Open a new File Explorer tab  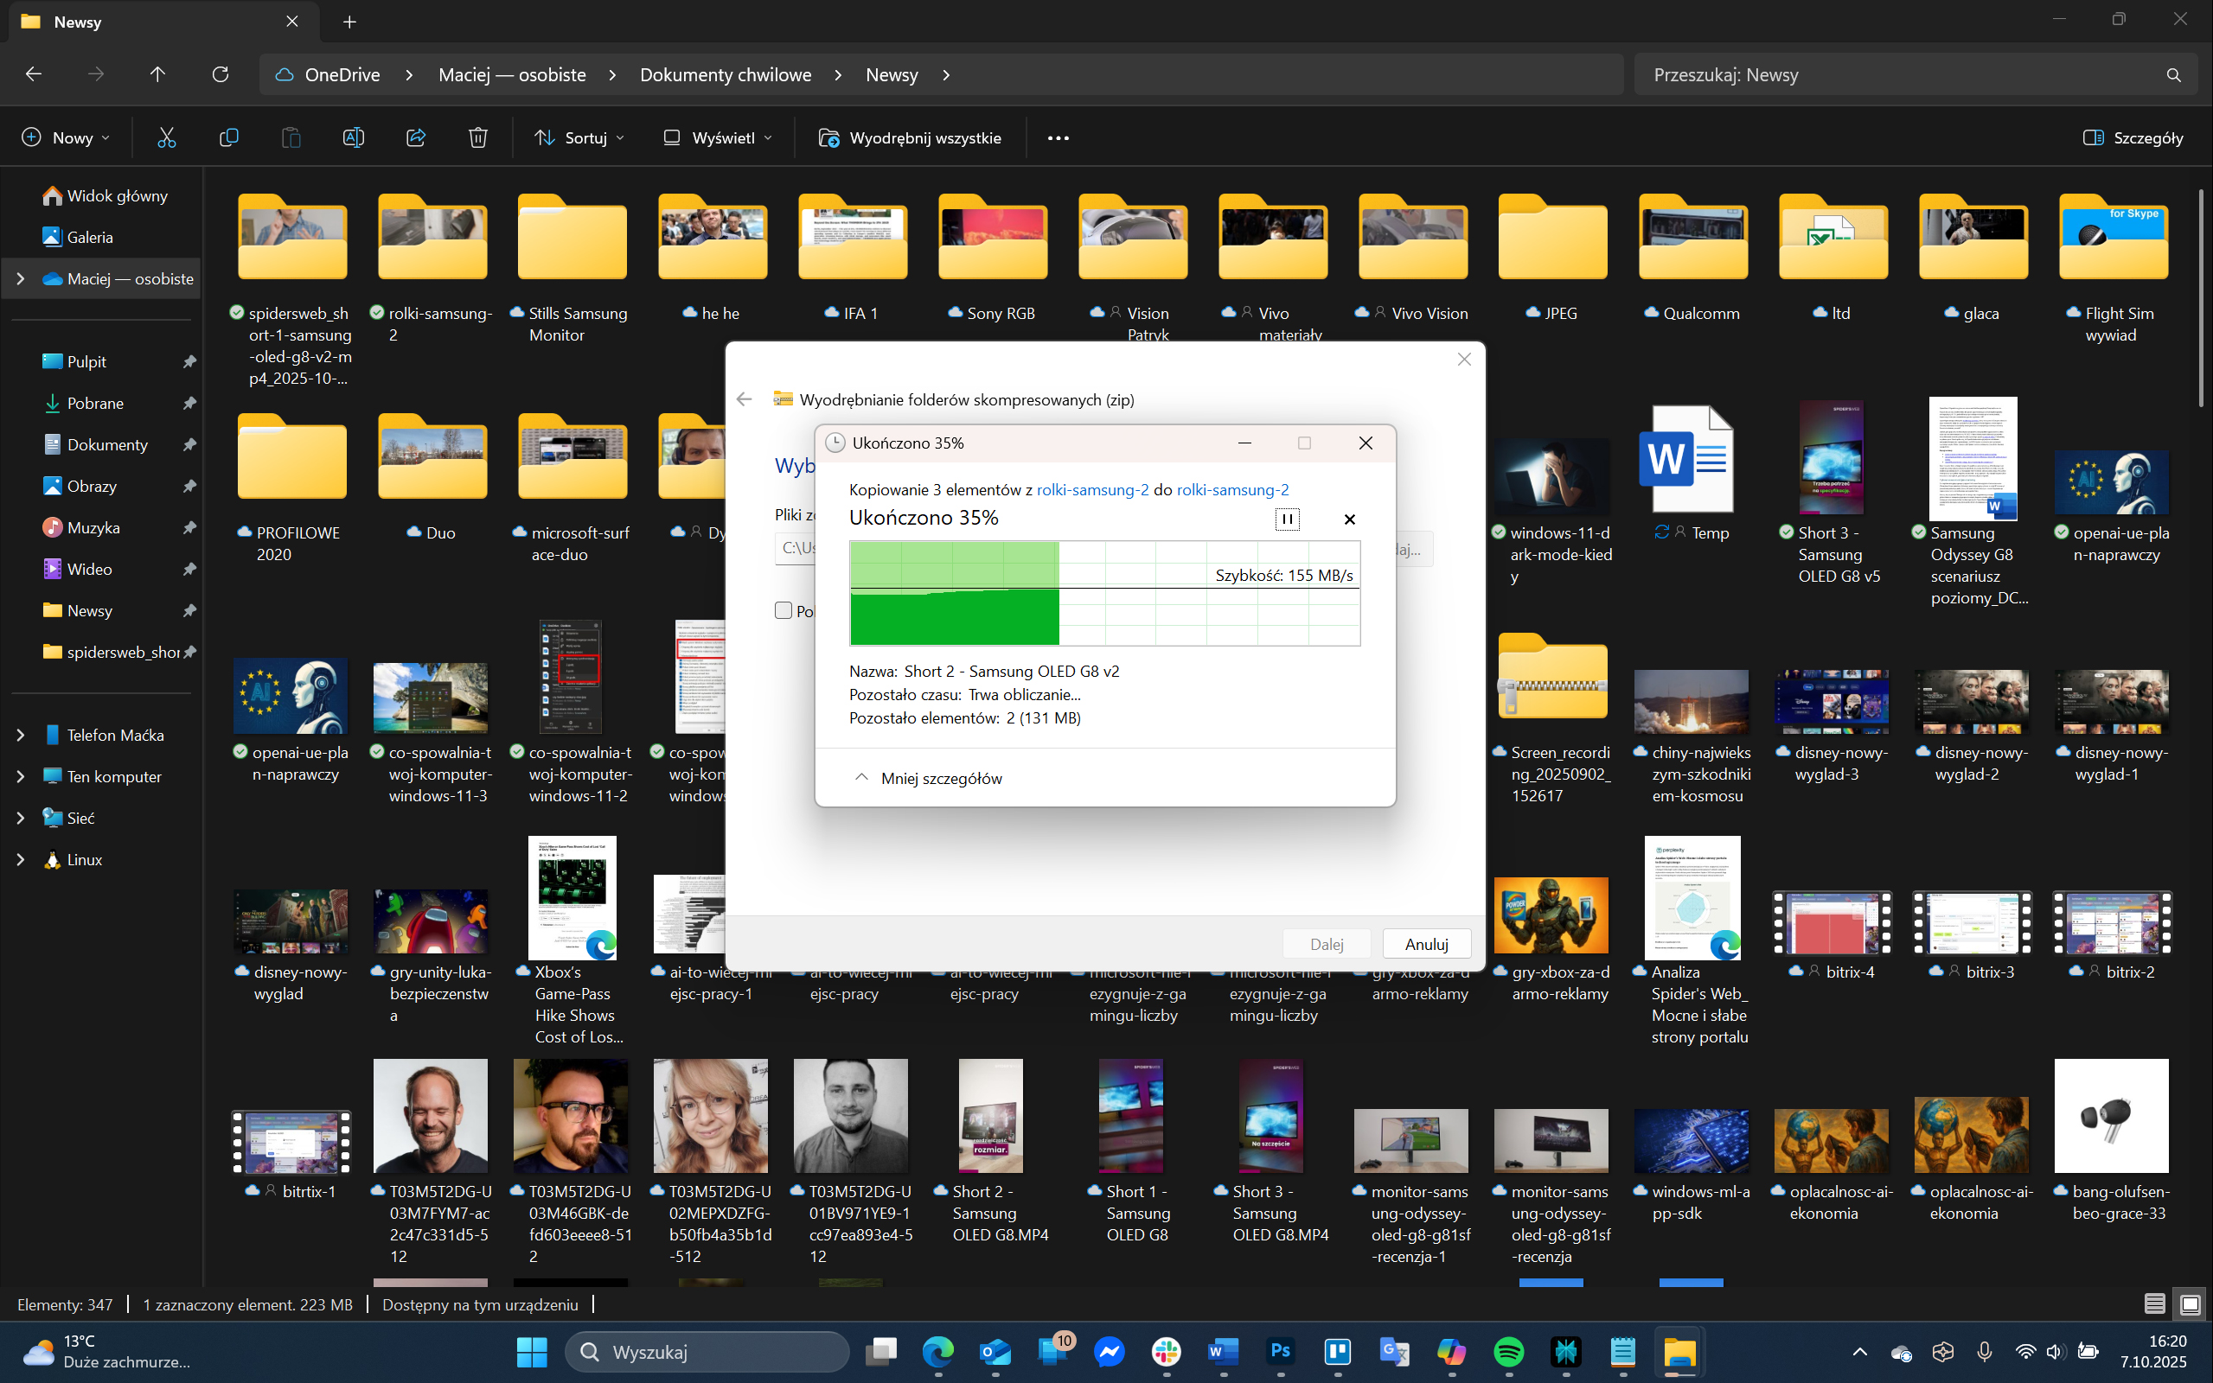click(349, 22)
